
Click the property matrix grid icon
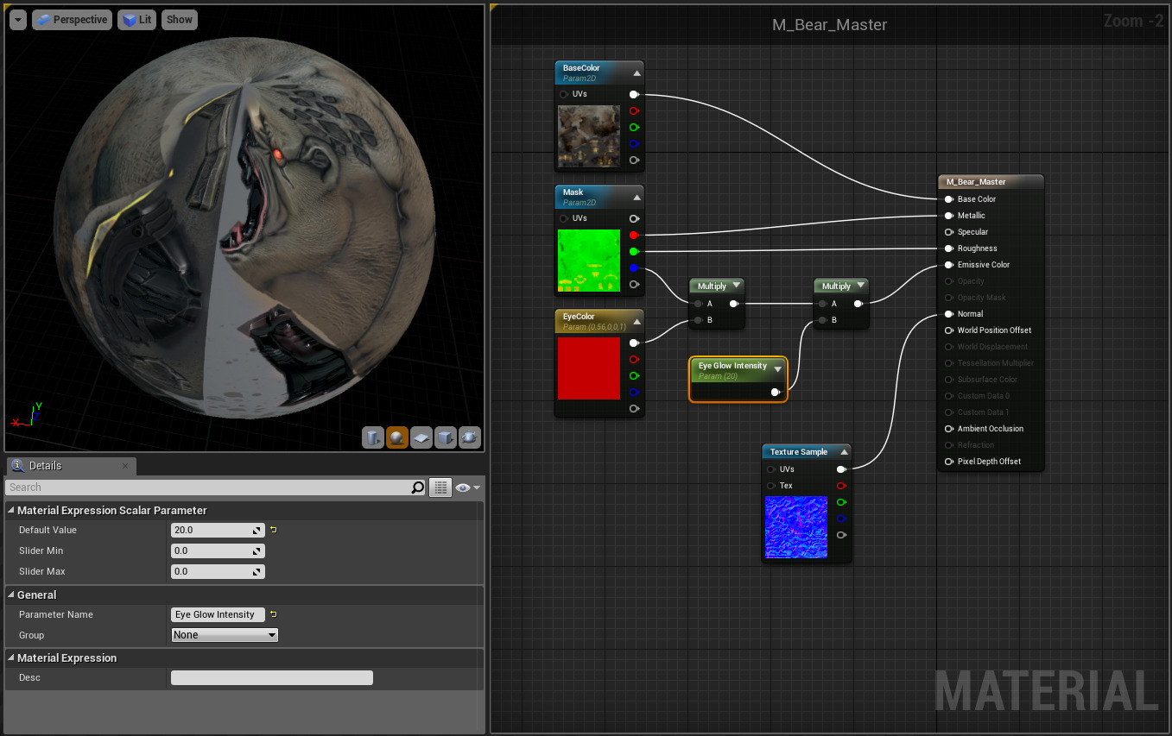point(441,488)
